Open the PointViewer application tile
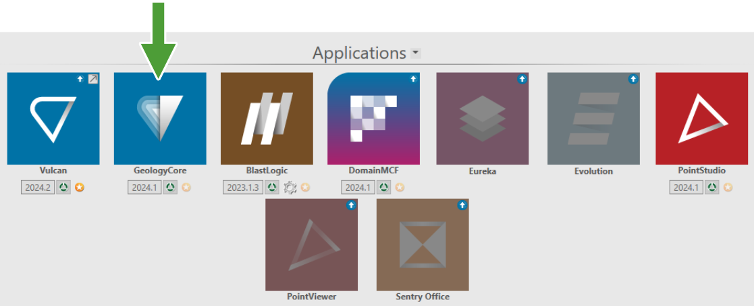 pos(312,245)
